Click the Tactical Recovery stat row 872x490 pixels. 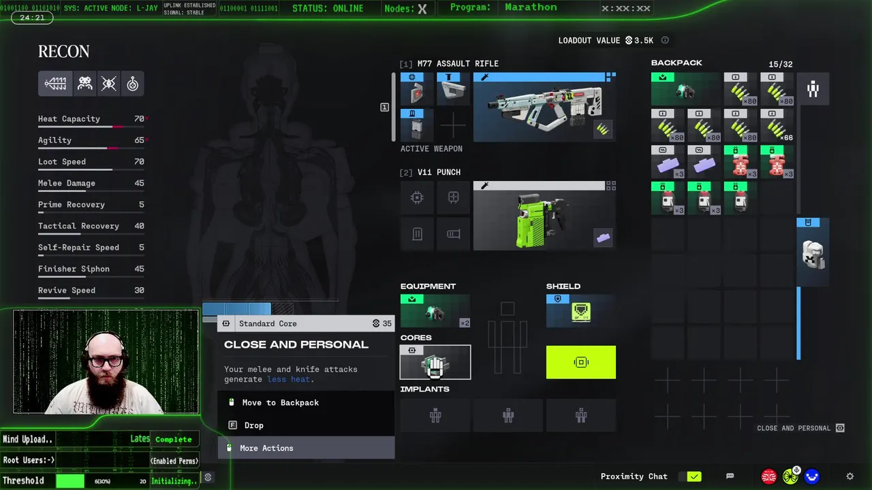(91, 226)
